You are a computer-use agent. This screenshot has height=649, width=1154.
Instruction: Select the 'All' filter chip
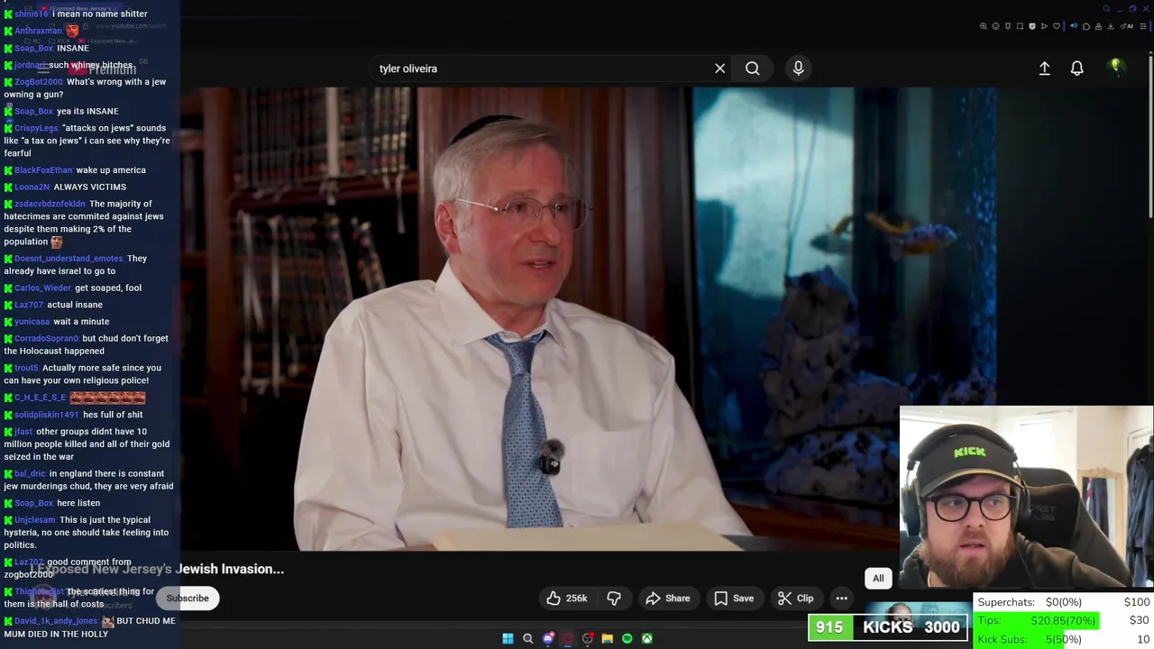tap(878, 579)
